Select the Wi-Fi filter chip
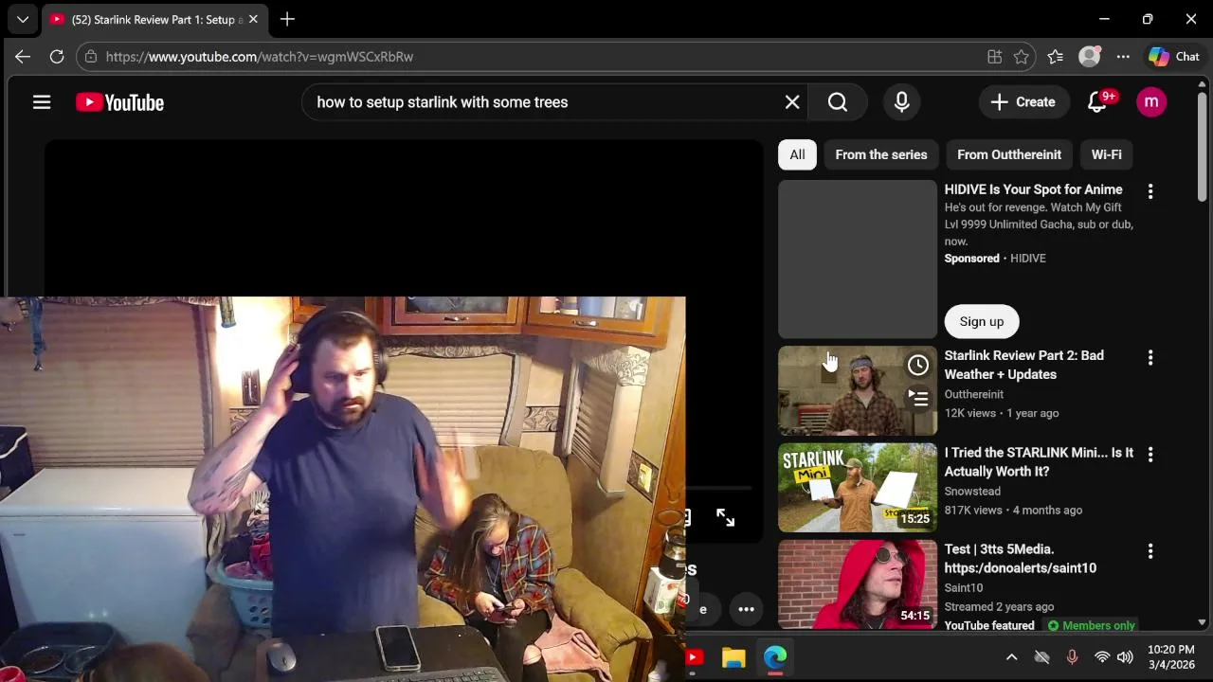 click(x=1106, y=154)
